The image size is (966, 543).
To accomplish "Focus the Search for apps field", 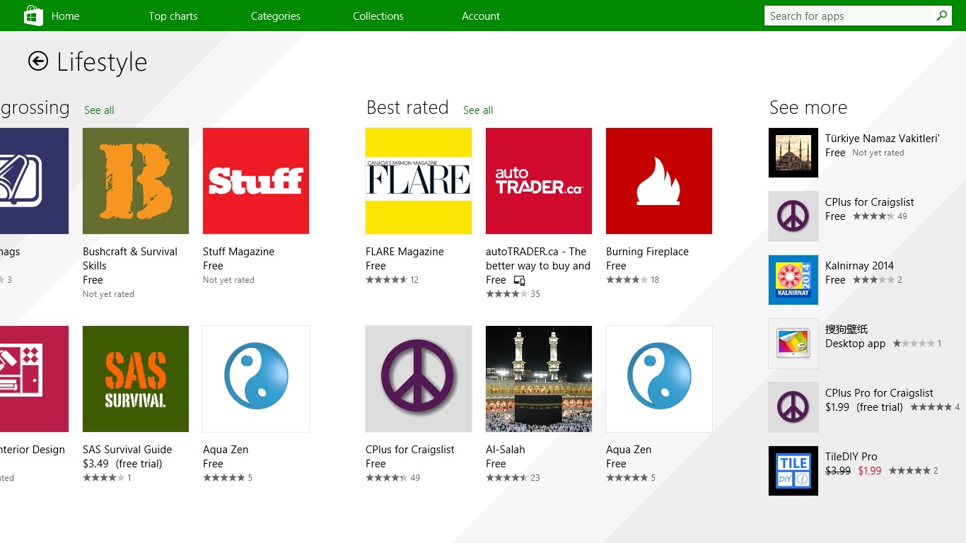I will (849, 16).
